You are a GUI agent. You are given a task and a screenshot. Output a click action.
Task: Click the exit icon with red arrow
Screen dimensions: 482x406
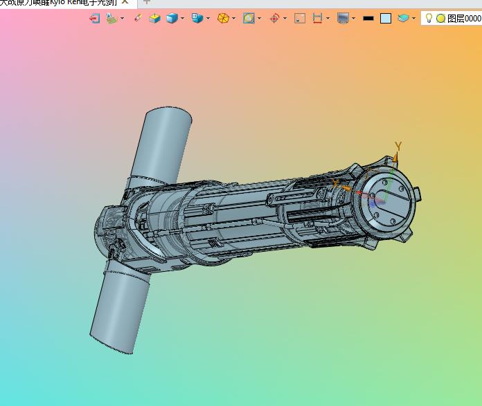[95, 19]
